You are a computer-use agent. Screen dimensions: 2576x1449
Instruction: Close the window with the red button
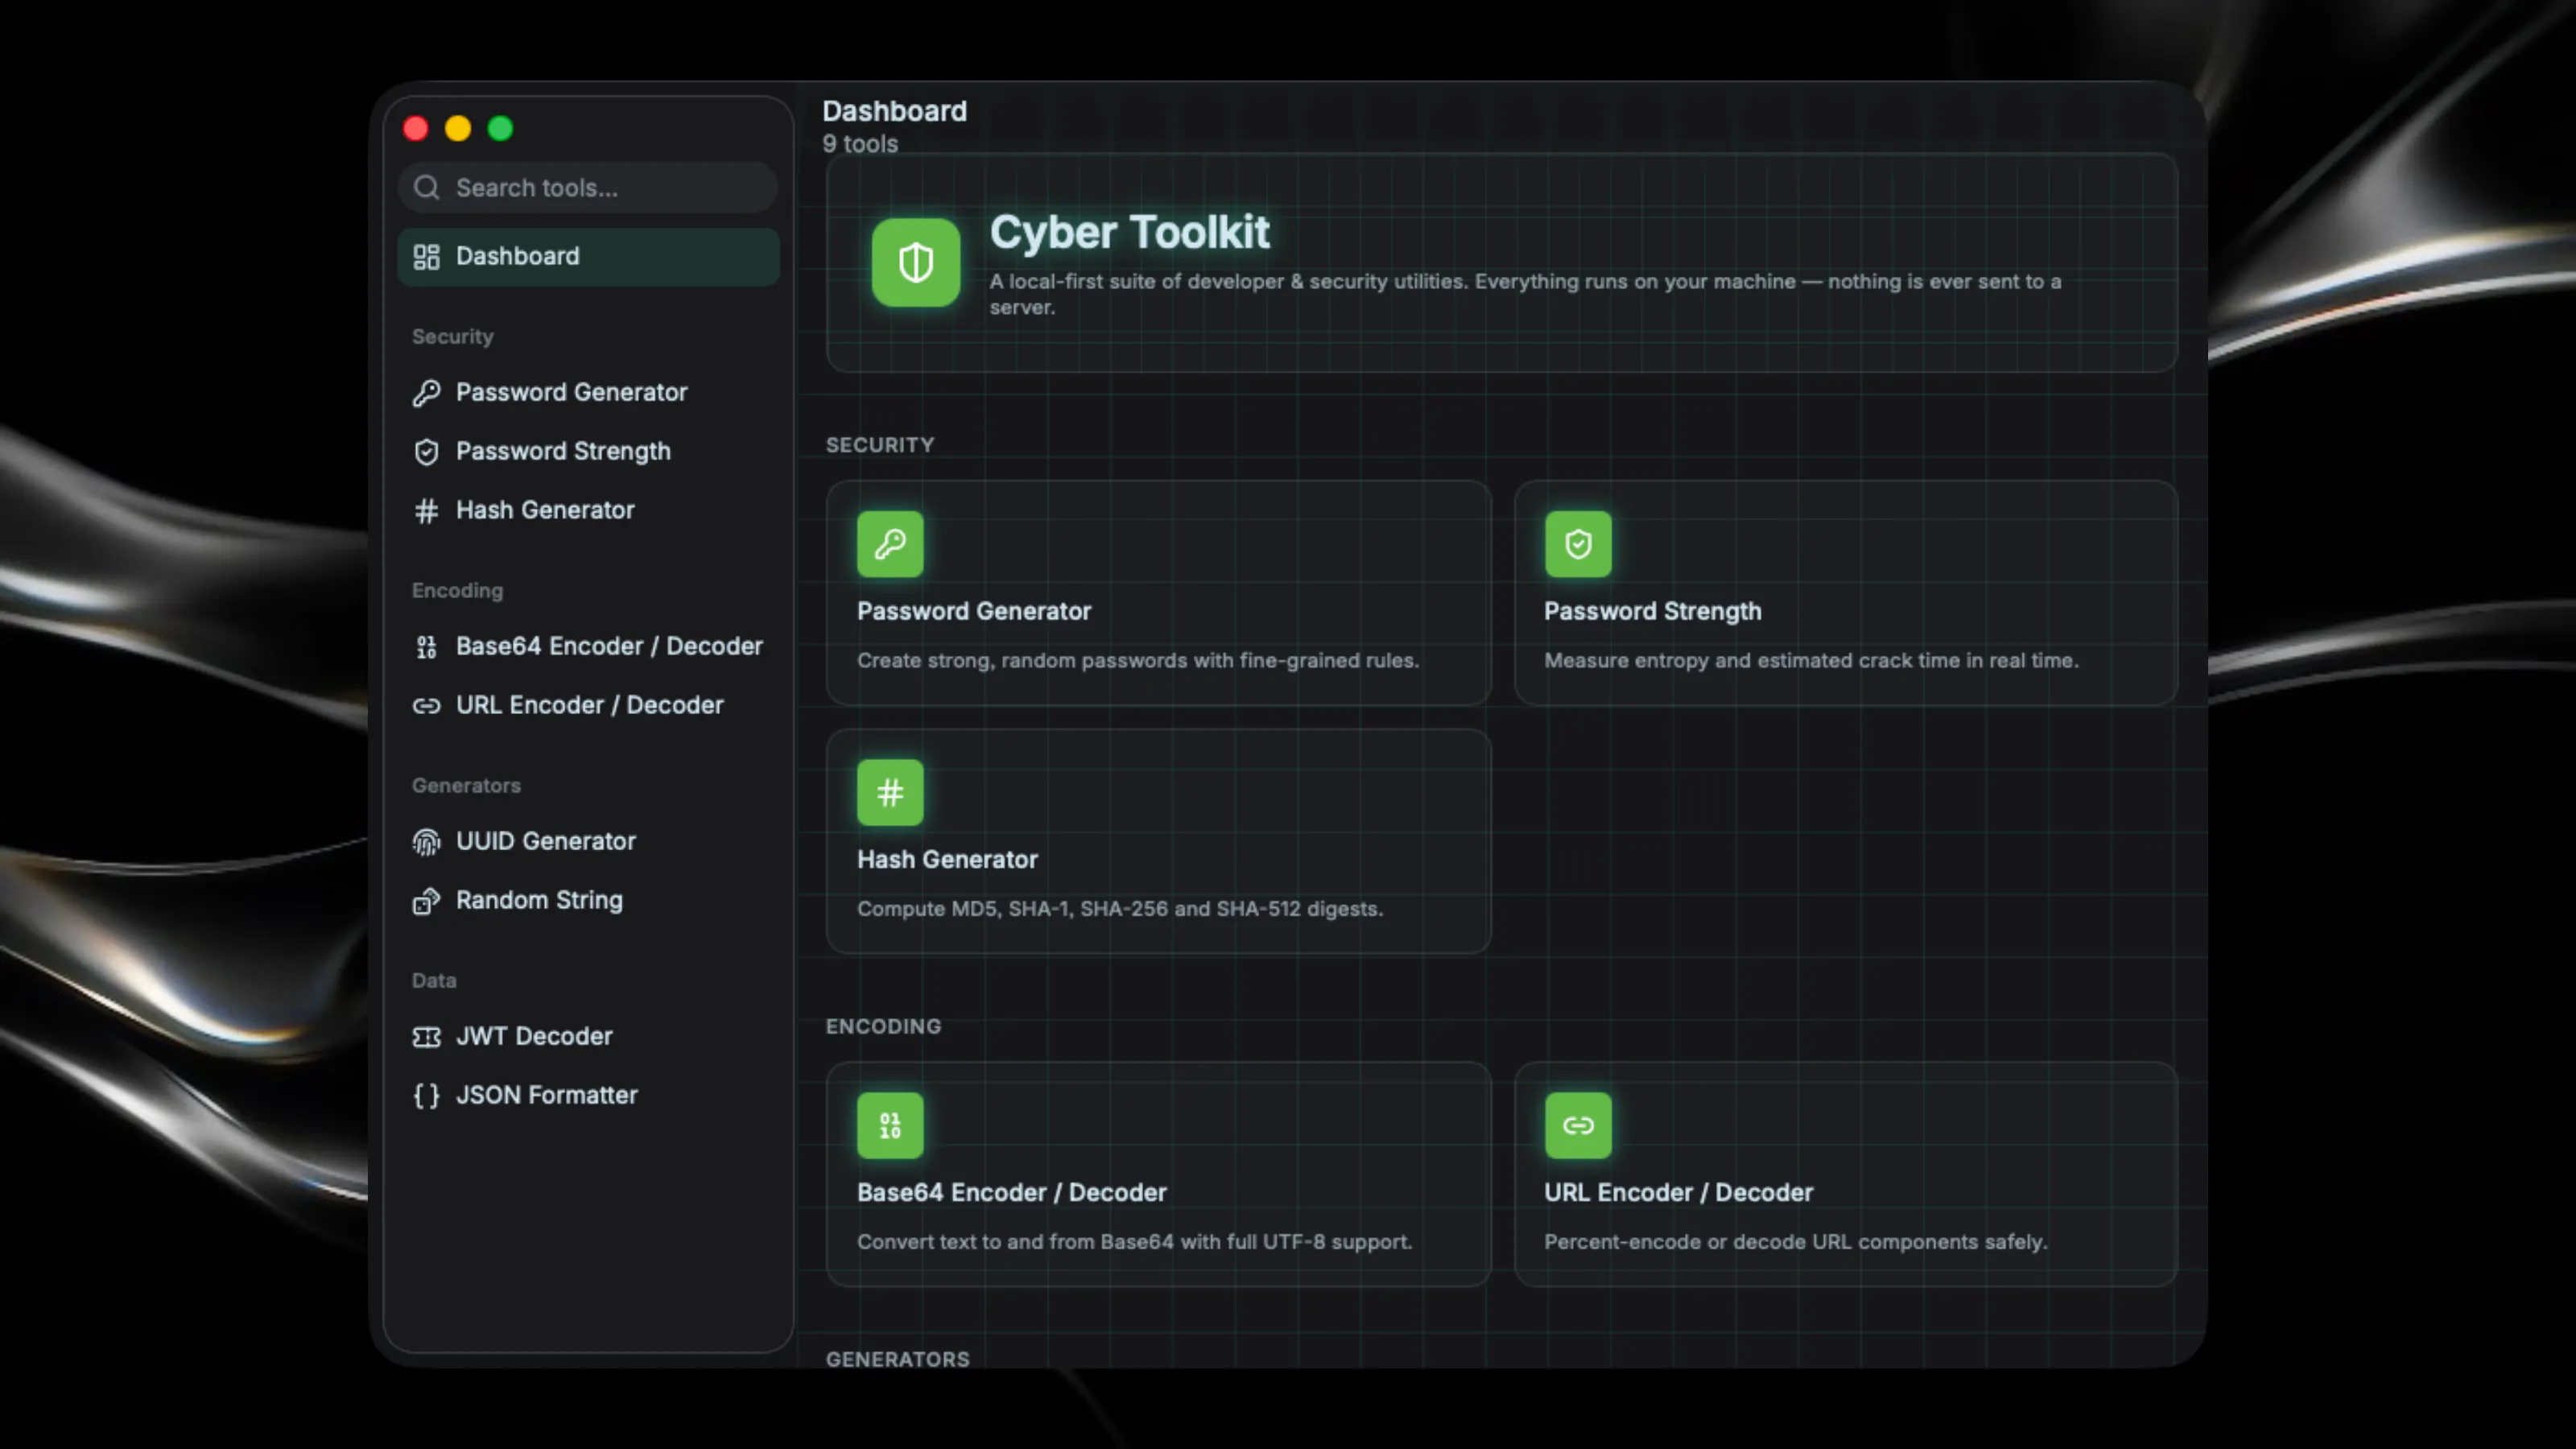416,129
